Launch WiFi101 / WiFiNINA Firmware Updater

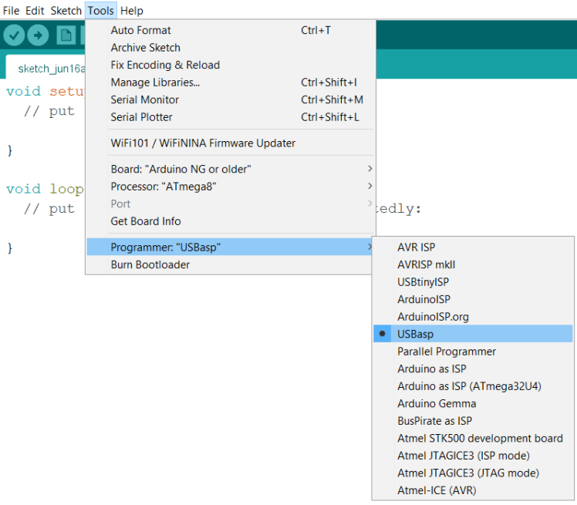(x=203, y=143)
